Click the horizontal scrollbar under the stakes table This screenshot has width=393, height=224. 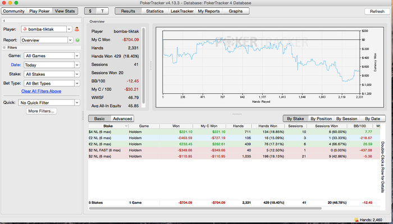click(205, 208)
